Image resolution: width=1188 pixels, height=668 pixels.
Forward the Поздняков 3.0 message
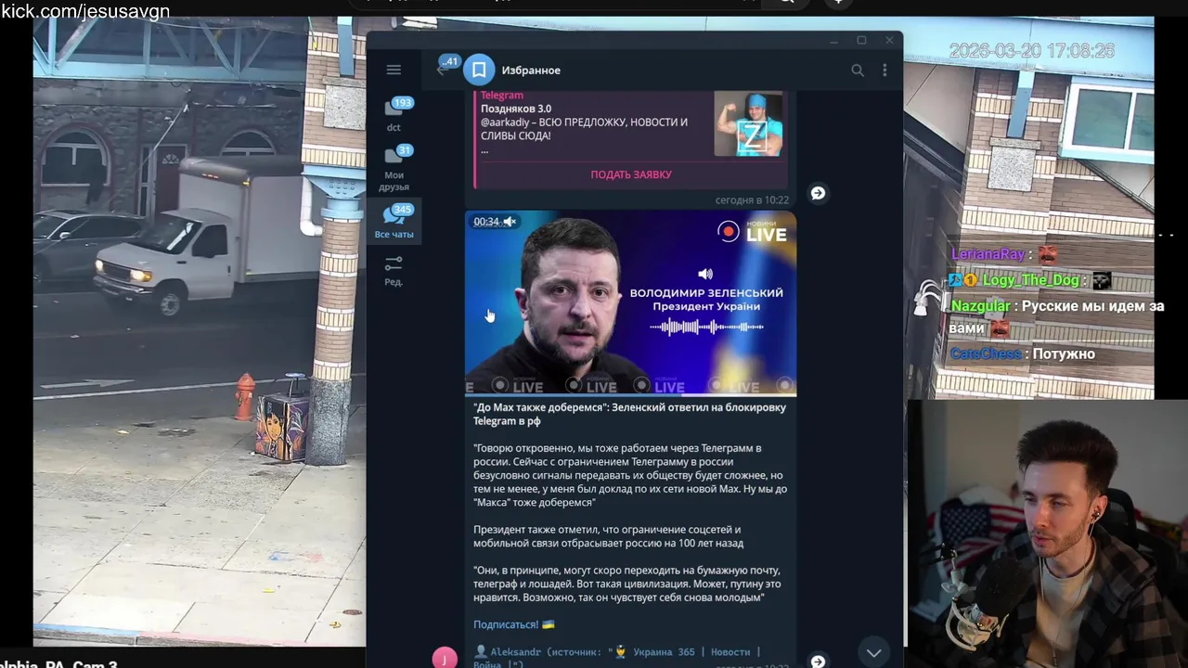point(818,193)
